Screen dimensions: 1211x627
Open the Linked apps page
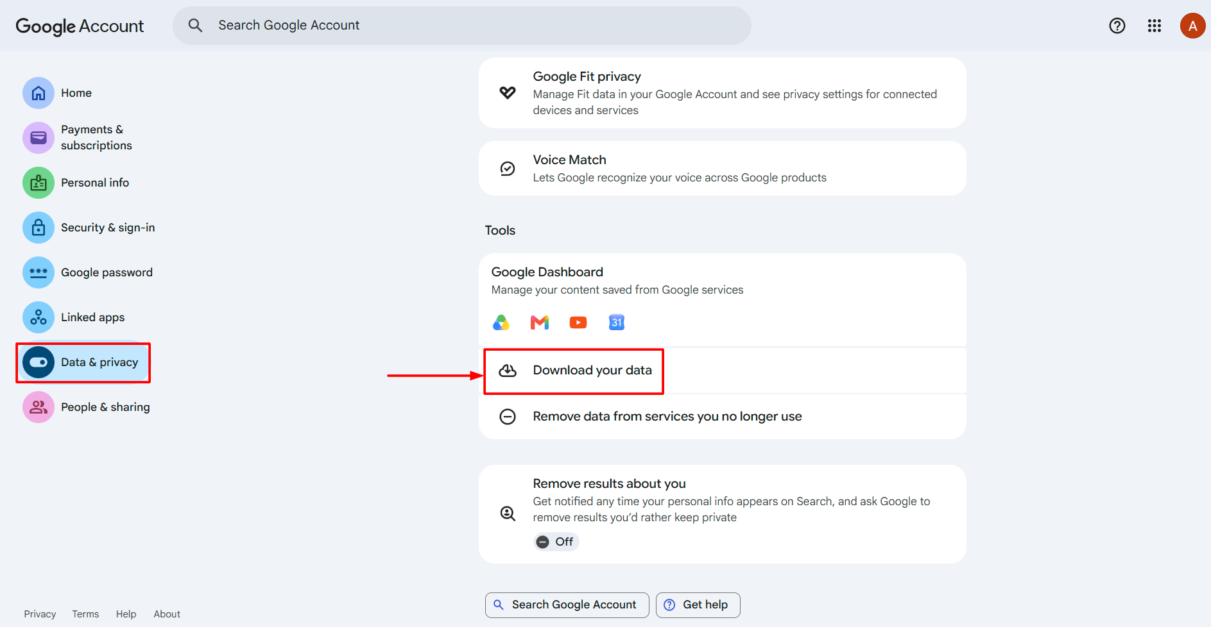pyautogui.click(x=92, y=317)
